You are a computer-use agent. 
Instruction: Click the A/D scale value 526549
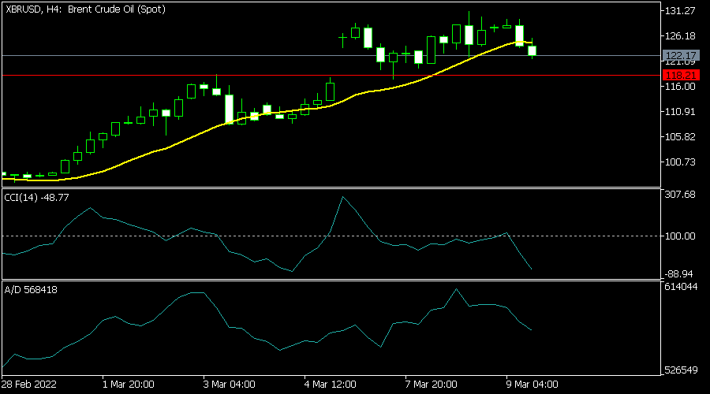point(681,370)
